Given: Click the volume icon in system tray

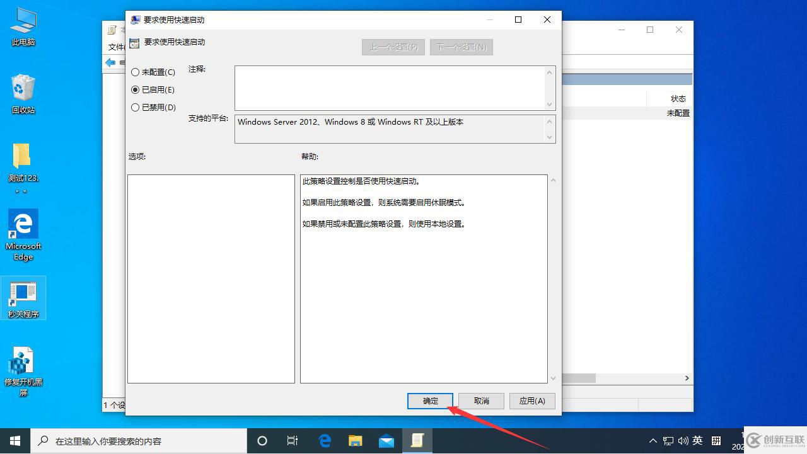Looking at the screenshot, I should (683, 441).
